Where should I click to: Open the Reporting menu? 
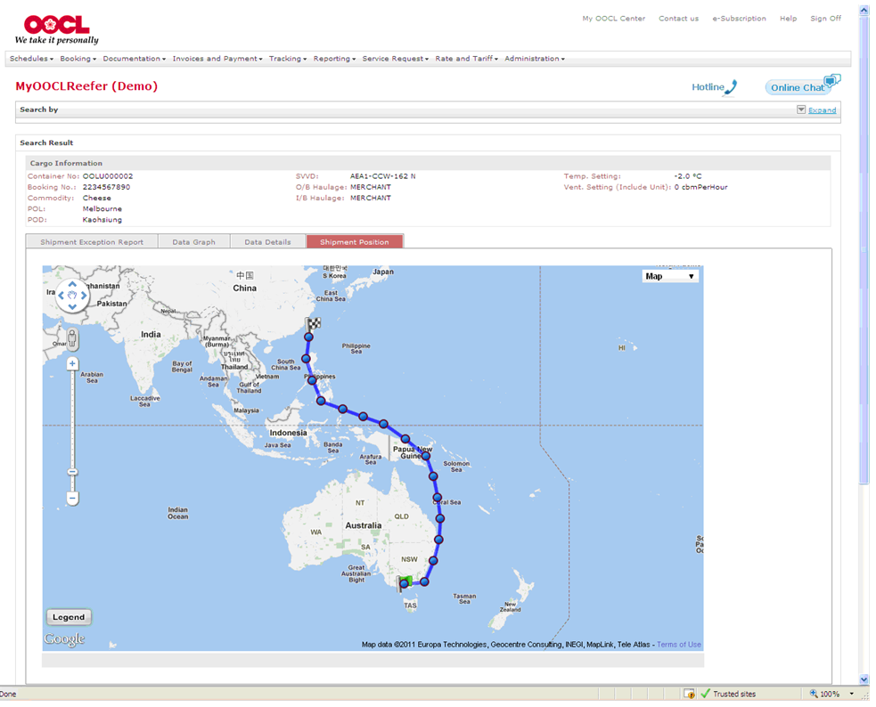(x=334, y=59)
